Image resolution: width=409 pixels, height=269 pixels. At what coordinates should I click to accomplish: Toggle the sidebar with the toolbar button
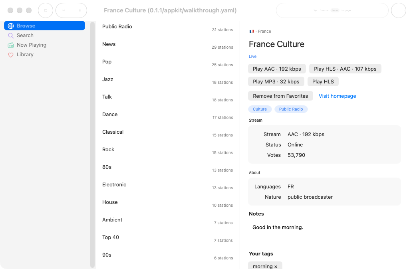(46, 10)
